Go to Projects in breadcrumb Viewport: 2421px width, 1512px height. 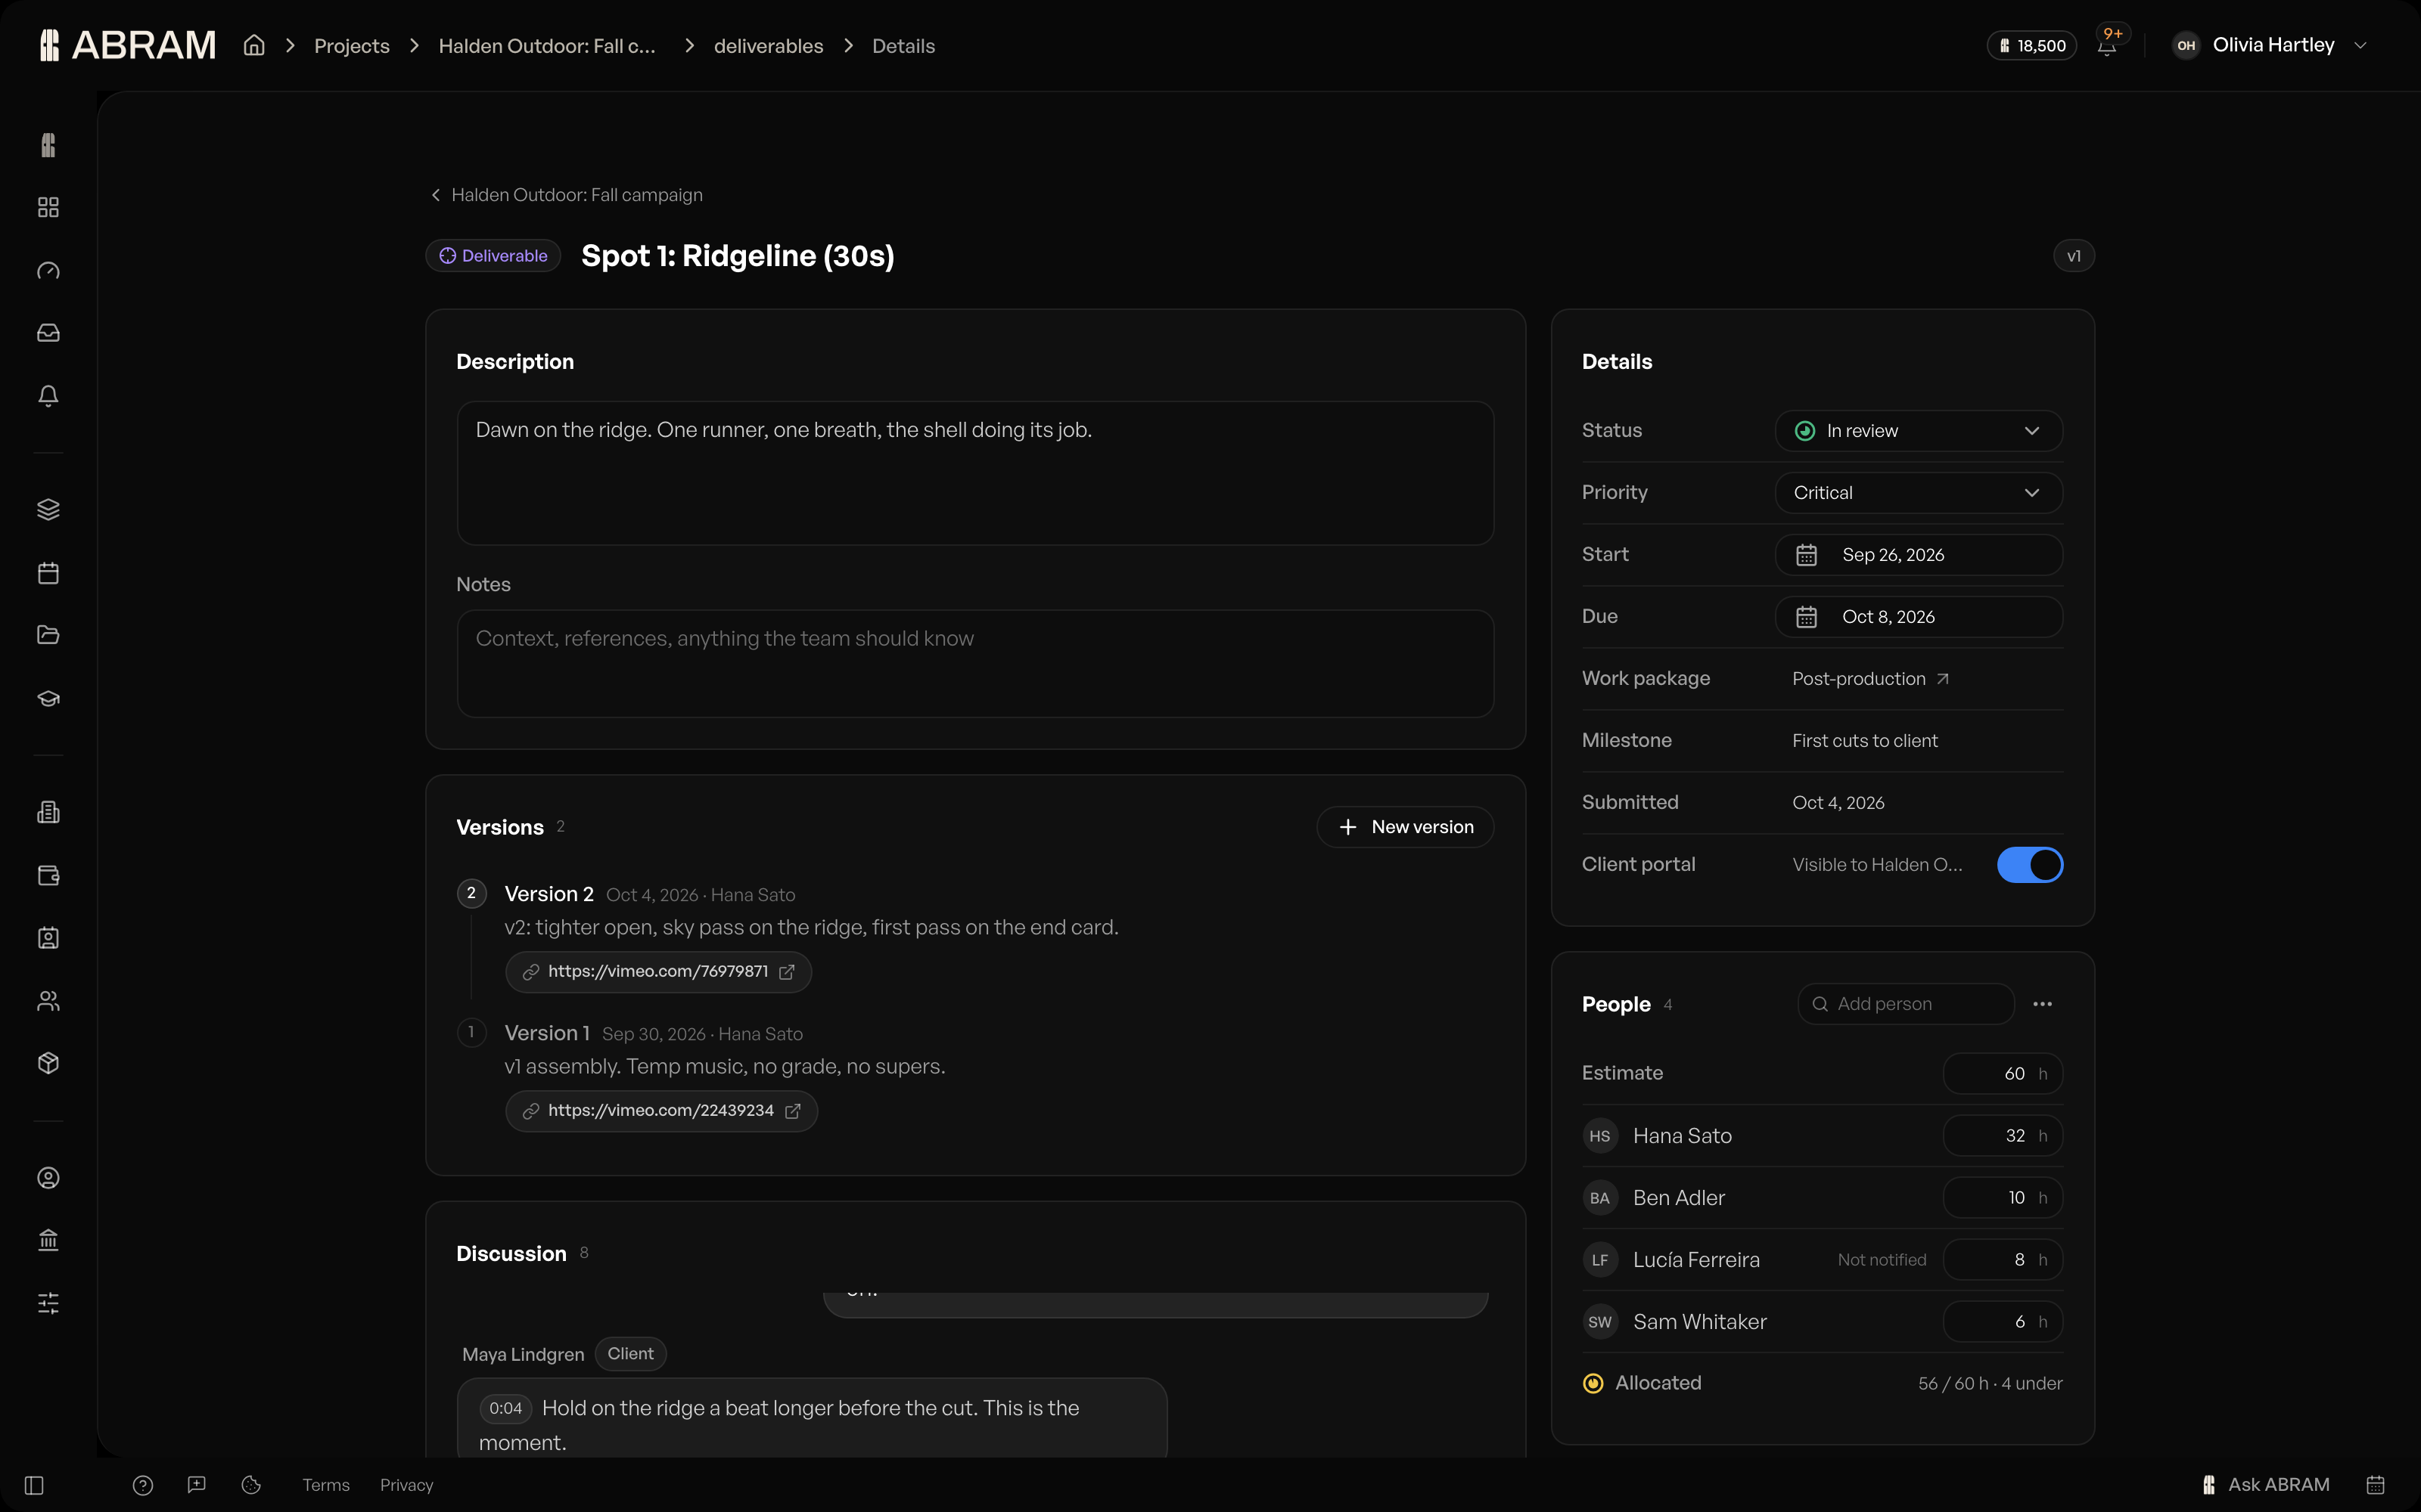[352, 46]
